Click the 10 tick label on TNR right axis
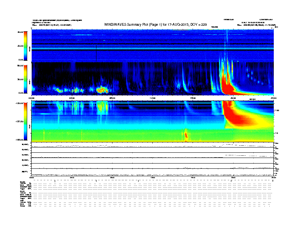This screenshot has height=228, width=295. 276,133
